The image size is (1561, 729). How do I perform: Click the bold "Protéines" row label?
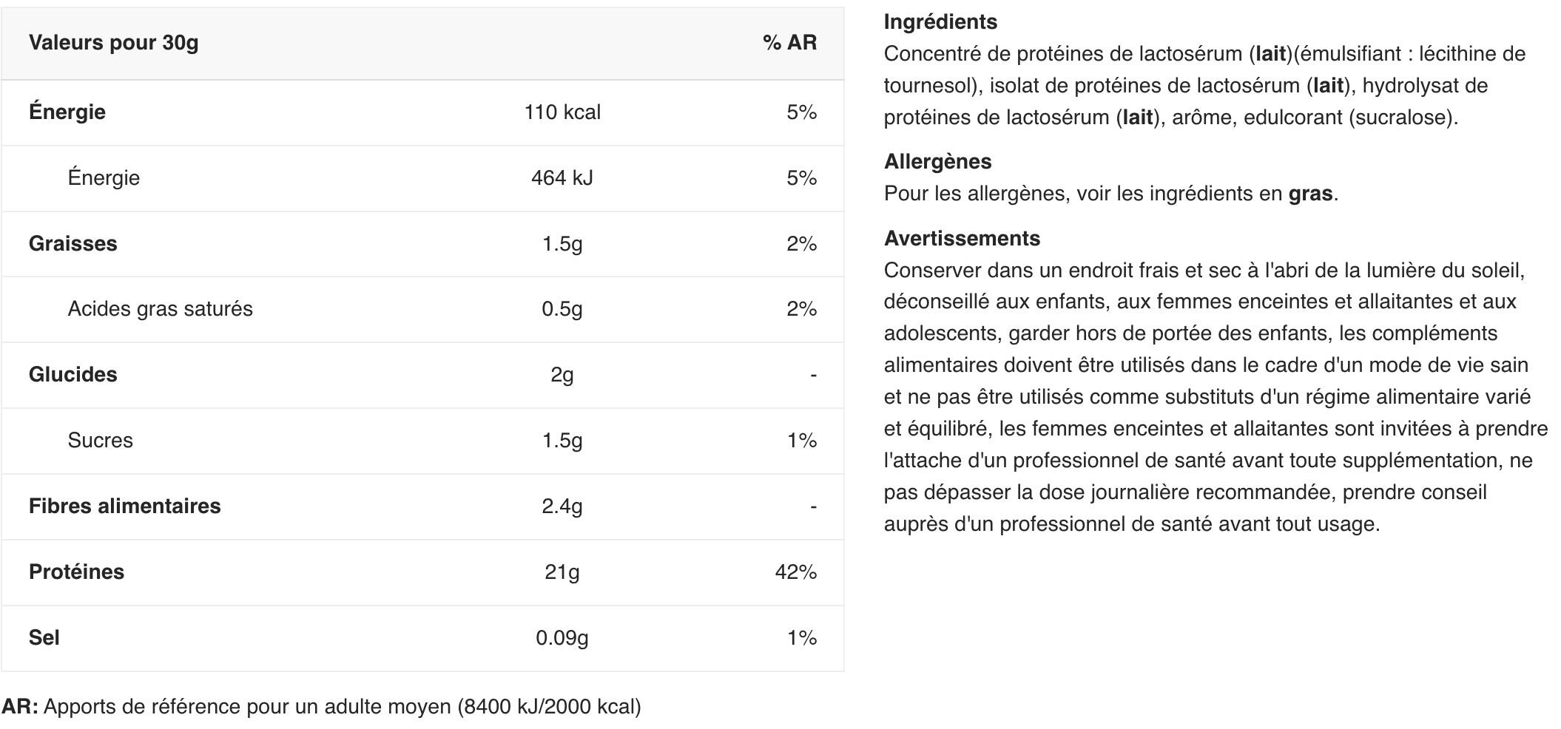[x=76, y=572]
